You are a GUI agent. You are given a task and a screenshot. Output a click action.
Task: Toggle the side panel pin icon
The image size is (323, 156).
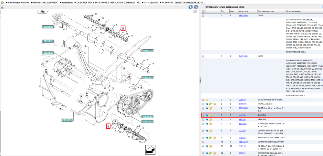click(2, 7)
